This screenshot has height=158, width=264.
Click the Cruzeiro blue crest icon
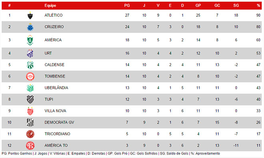[30, 27]
